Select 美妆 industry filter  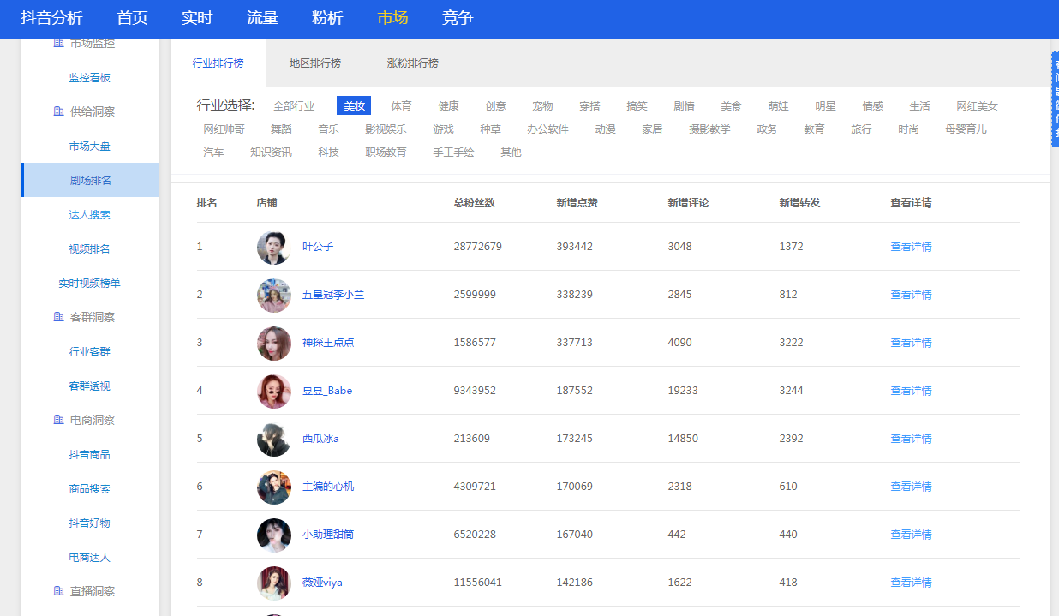tap(354, 106)
